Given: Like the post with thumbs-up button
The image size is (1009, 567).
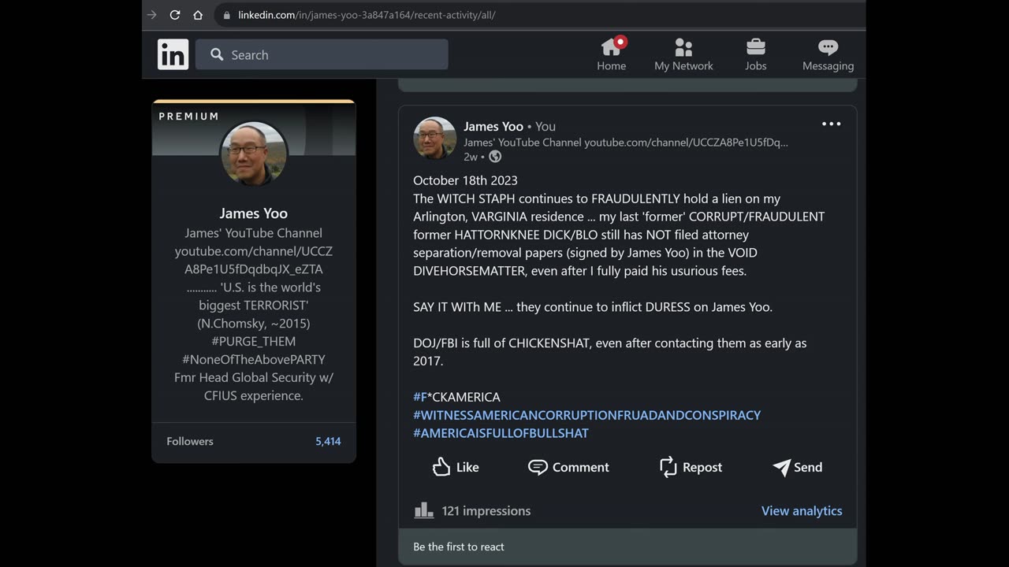Looking at the screenshot, I should [x=456, y=467].
